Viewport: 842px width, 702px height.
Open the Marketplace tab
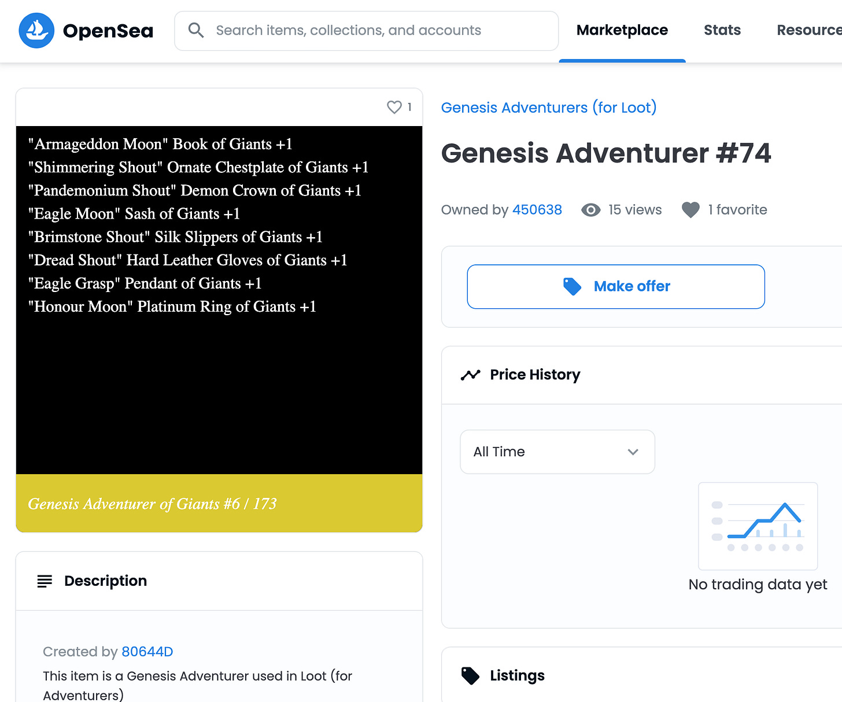(622, 31)
